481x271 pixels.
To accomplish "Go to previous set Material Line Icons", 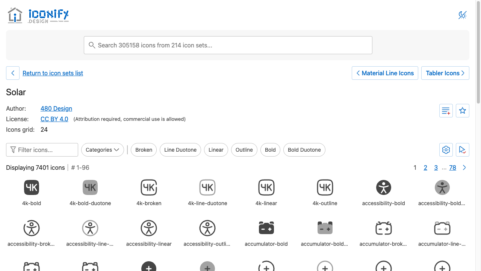I will tap(385, 73).
